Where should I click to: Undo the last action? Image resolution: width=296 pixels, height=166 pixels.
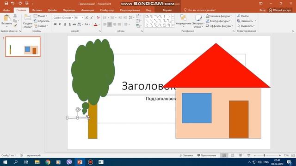coord(12,3)
